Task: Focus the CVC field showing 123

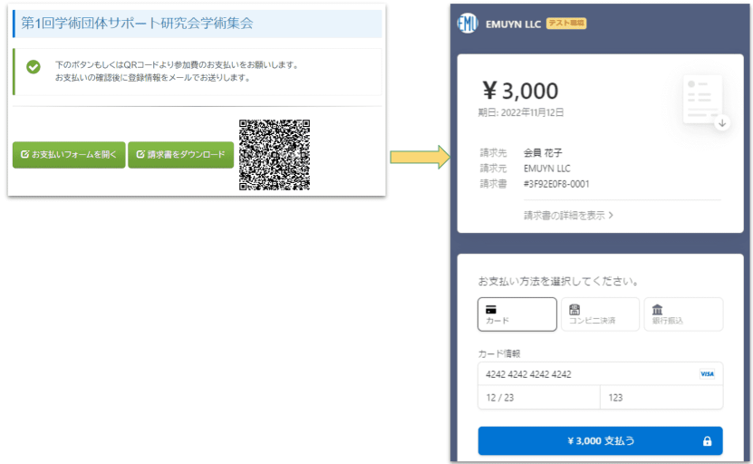Action: point(661,398)
